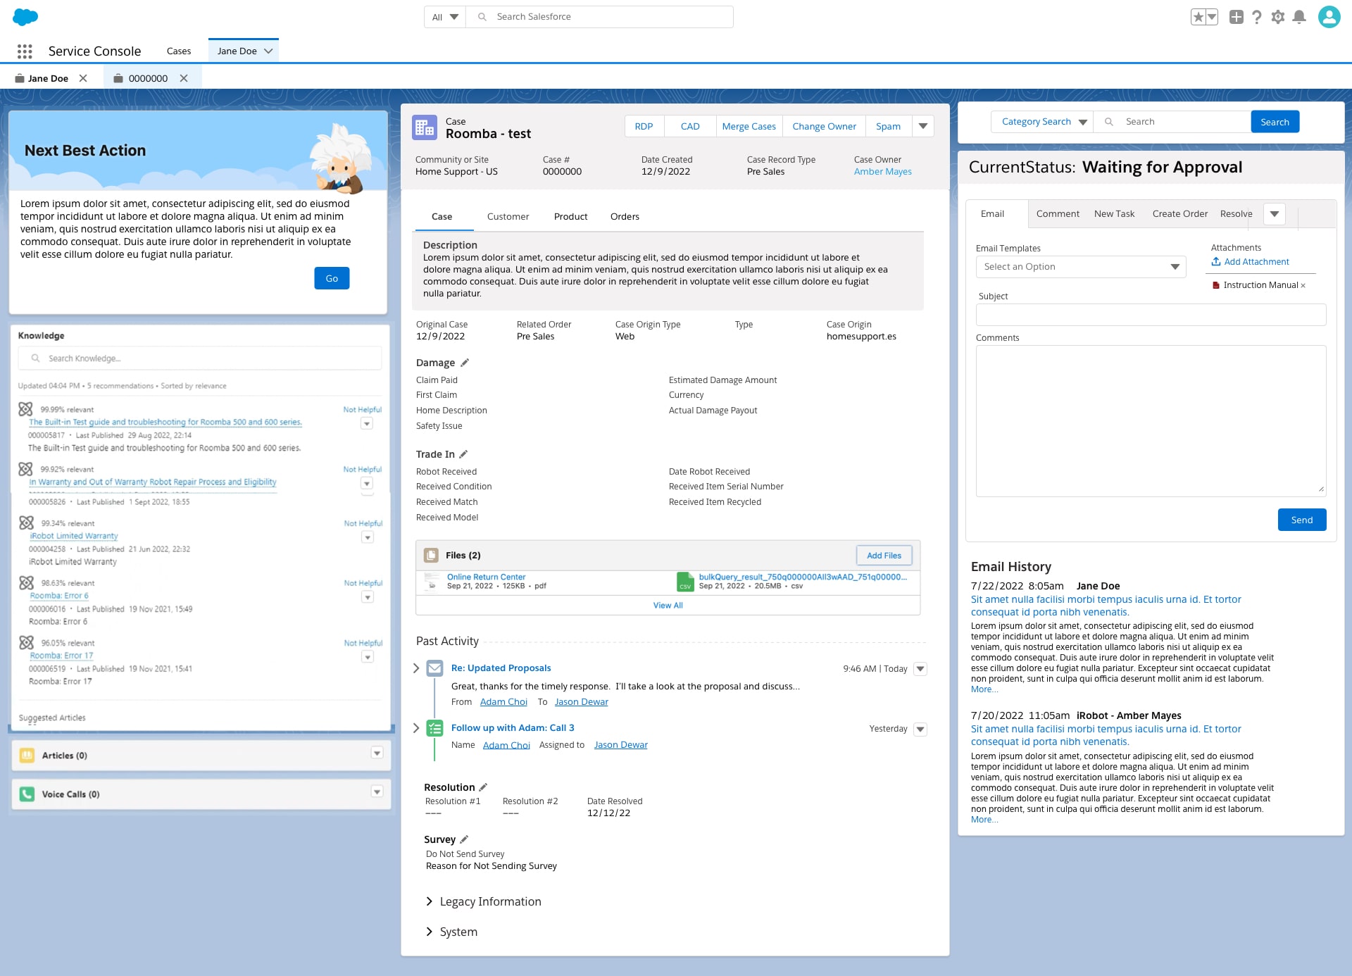Click the bulkQuery csv file icon
The image size is (1352, 976).
coord(685,581)
